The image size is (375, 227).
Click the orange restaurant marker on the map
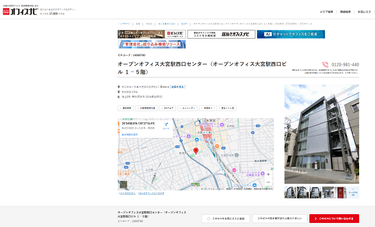click(x=217, y=146)
